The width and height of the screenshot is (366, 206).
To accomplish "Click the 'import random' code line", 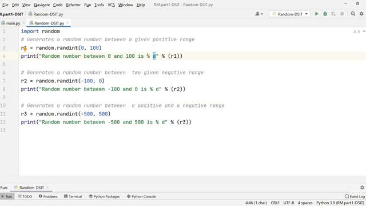I will click(x=41, y=31).
